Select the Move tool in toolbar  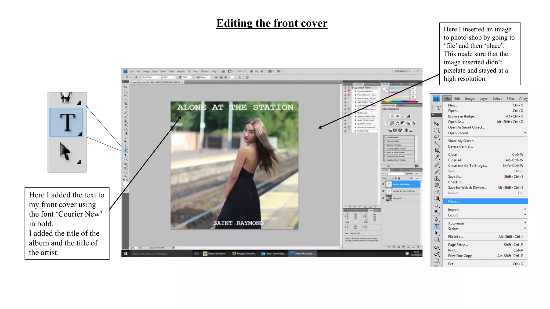pos(436,123)
